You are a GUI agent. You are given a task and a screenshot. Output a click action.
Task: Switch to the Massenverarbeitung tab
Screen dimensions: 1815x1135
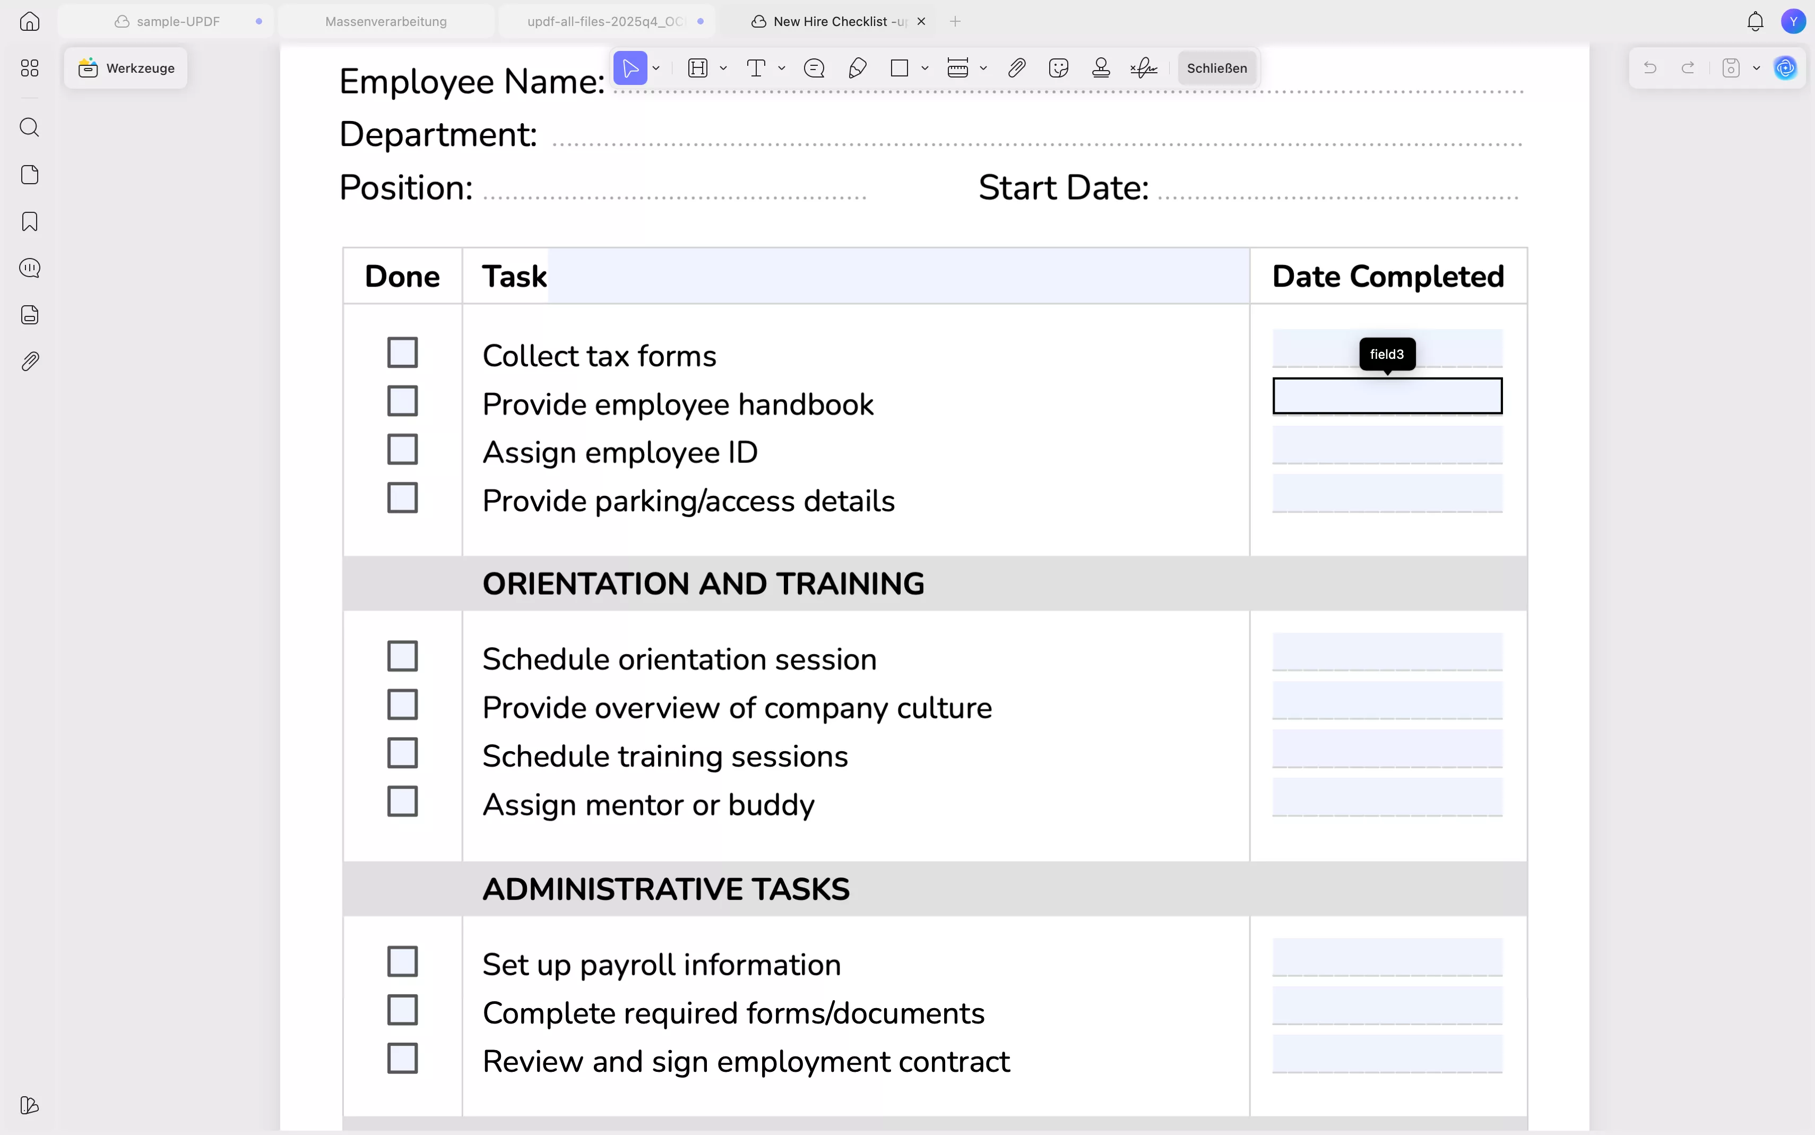[x=386, y=22]
